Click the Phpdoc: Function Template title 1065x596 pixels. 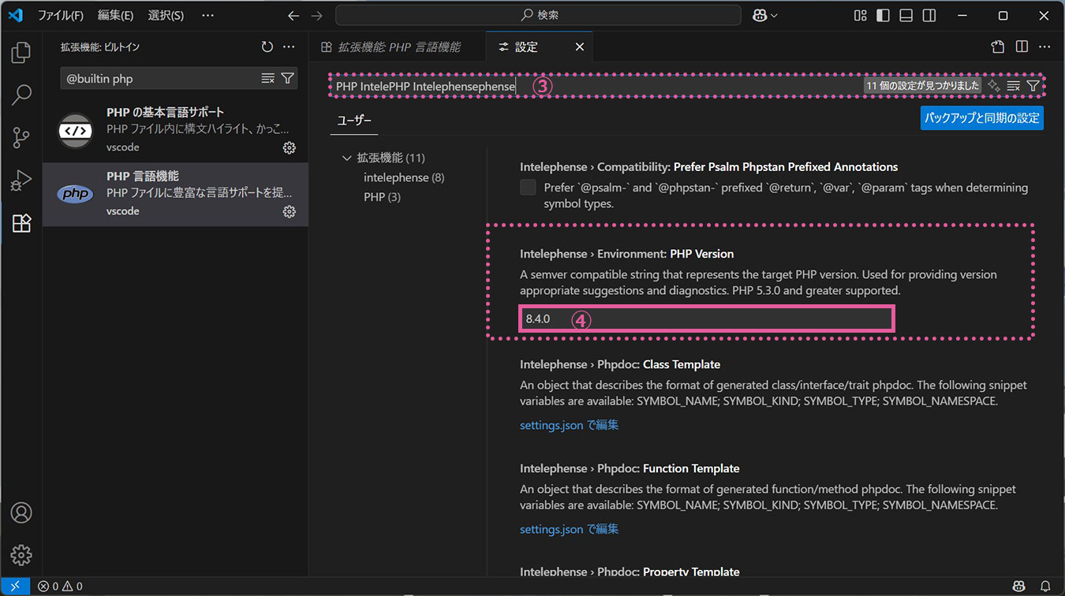pyautogui.click(x=630, y=468)
